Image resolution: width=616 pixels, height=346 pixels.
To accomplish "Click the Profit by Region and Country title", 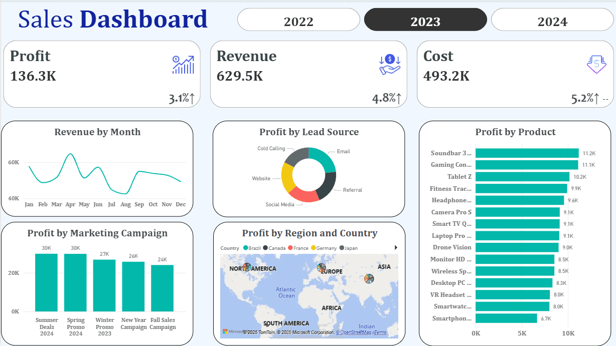I will (310, 233).
